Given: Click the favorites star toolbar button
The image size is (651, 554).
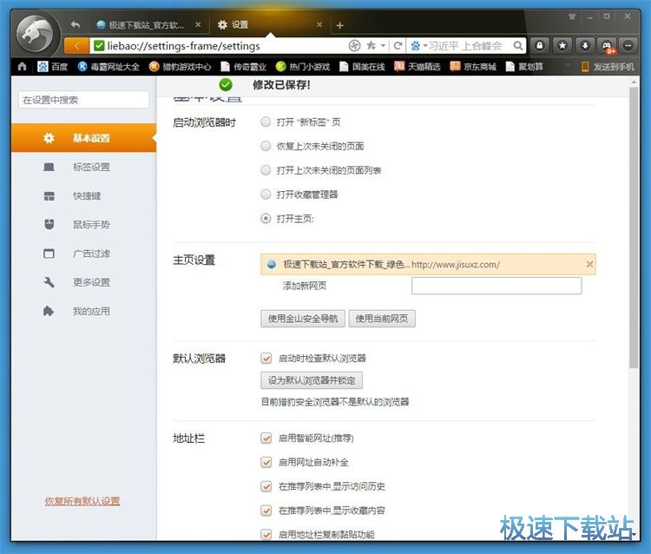Looking at the screenshot, I should tap(562, 45).
